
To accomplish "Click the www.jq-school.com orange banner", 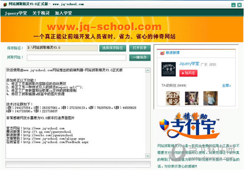I will tap(122, 29).
